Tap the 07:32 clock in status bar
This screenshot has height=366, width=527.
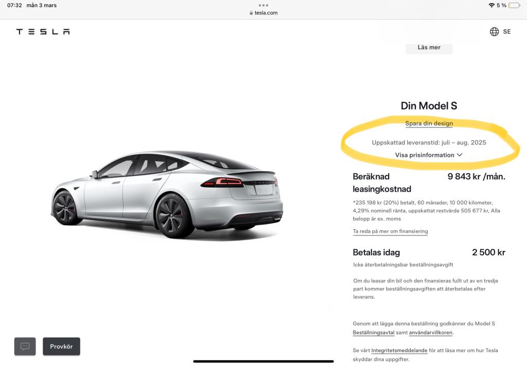click(x=14, y=5)
